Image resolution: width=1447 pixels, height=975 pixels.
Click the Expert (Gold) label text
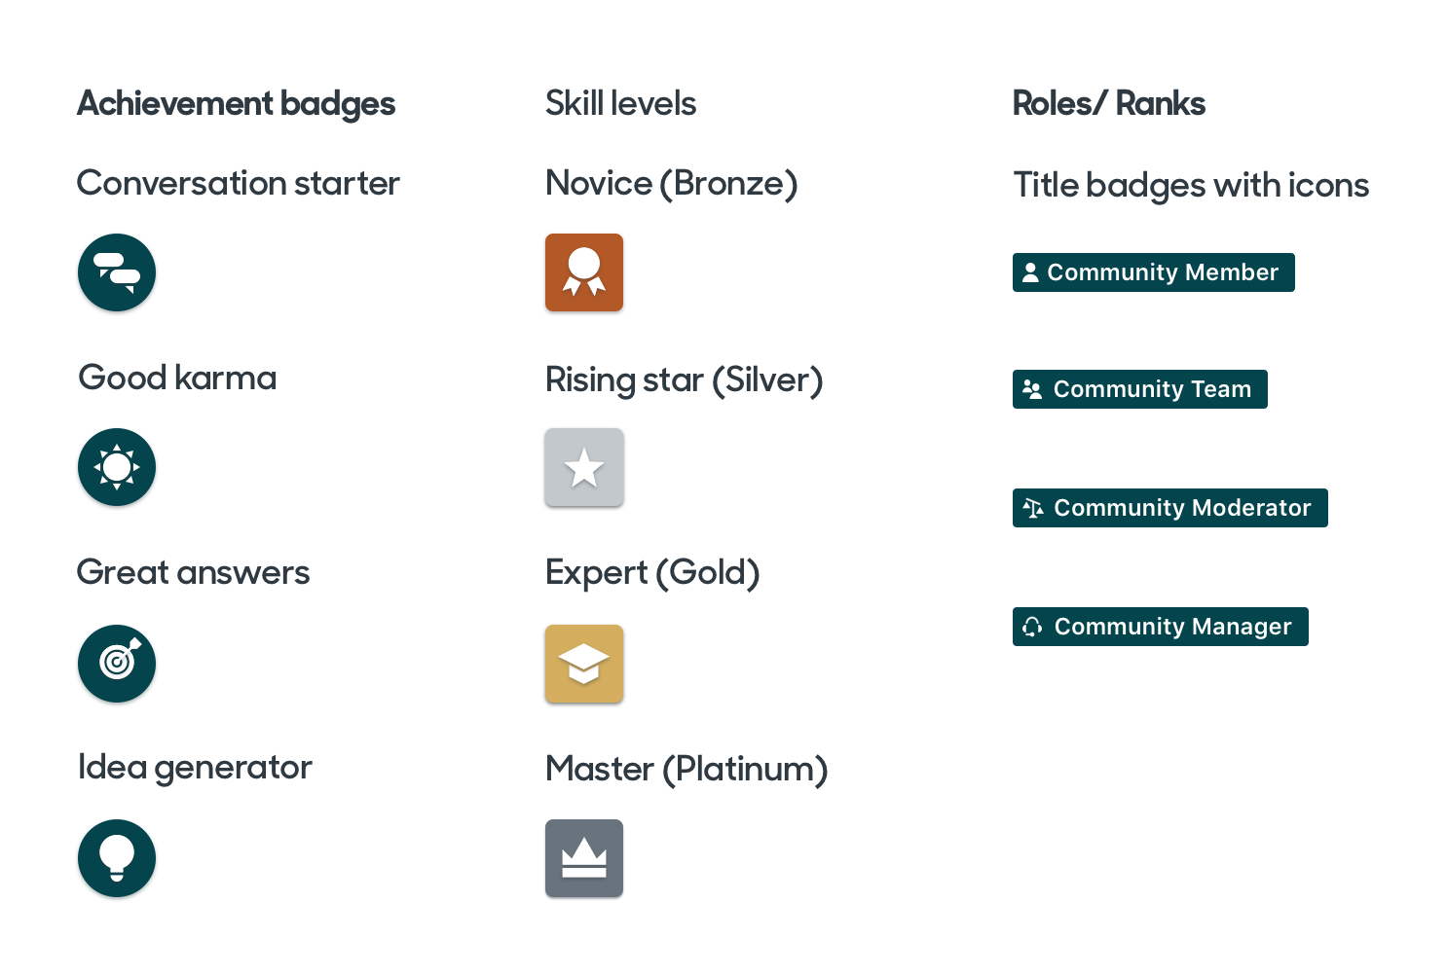pyautogui.click(x=652, y=572)
